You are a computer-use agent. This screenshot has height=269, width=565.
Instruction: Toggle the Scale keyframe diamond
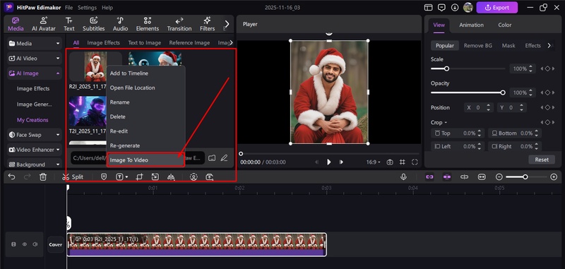[x=547, y=68]
